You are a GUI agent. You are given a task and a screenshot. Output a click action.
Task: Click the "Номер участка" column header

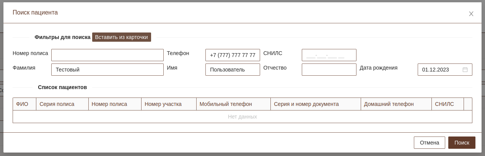pyautogui.click(x=163, y=104)
